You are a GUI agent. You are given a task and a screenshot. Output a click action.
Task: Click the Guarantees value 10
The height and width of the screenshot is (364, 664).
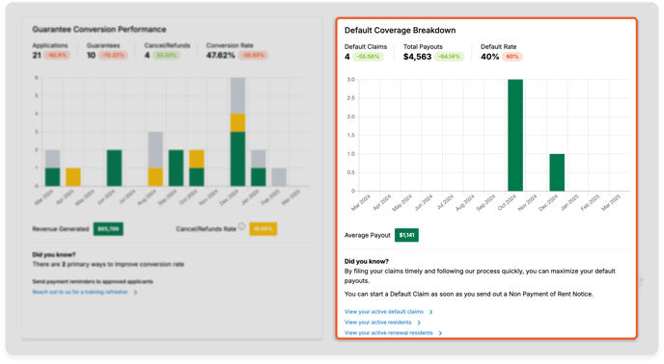click(91, 56)
